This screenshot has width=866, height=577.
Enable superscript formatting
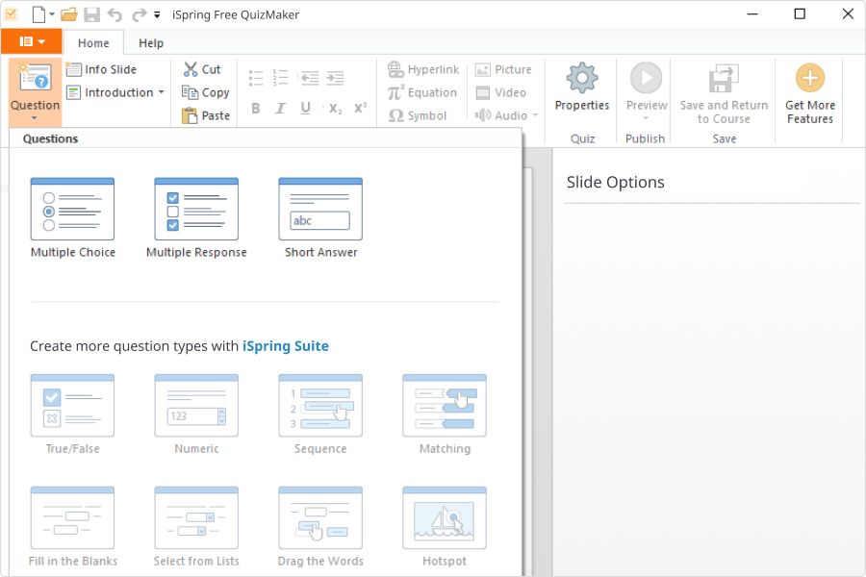coord(360,109)
